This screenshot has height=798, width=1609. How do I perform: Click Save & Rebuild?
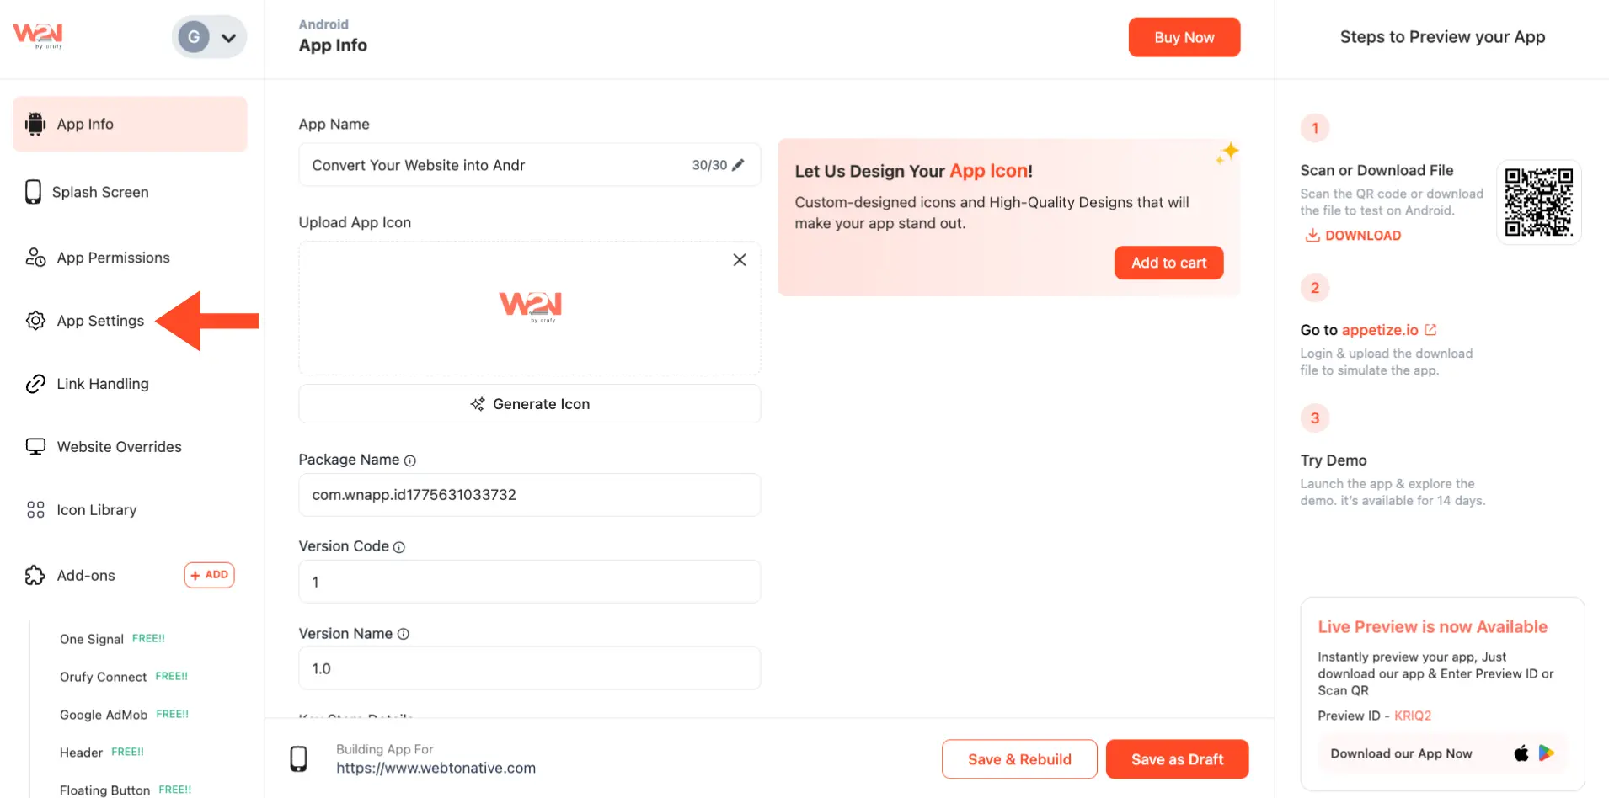click(1019, 759)
